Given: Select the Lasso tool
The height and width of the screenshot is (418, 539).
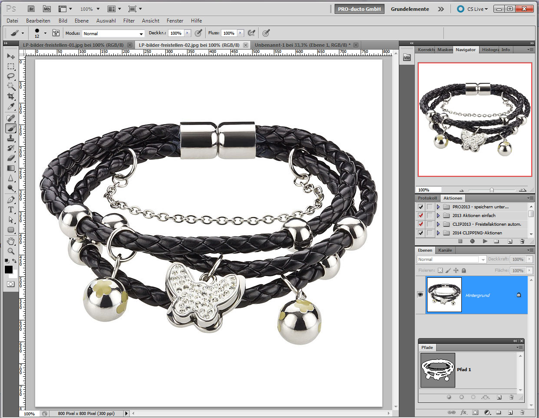Looking at the screenshot, I should click(x=11, y=76).
